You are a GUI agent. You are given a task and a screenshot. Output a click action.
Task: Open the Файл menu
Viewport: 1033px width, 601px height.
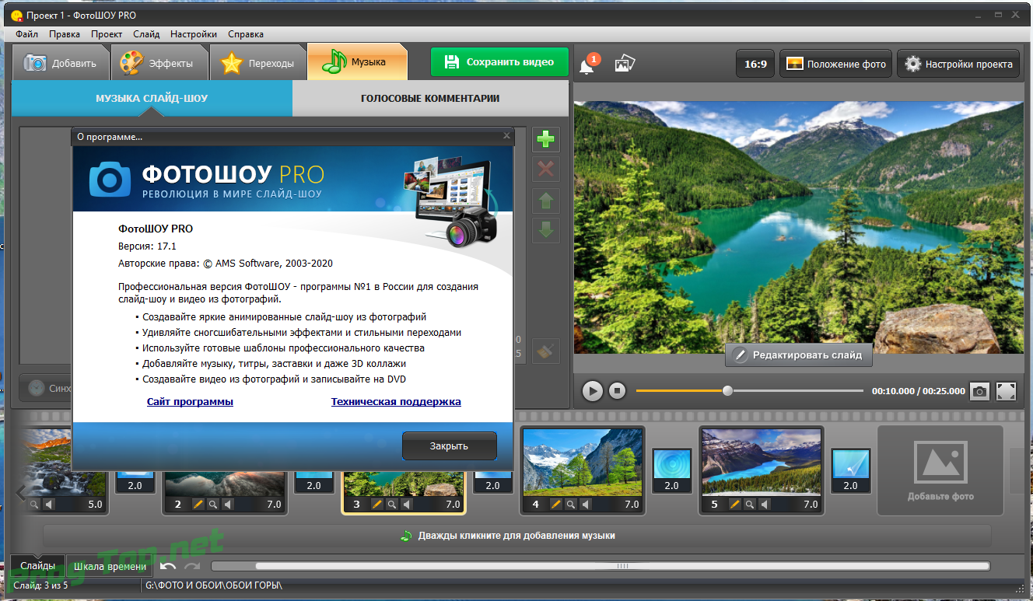(x=26, y=34)
